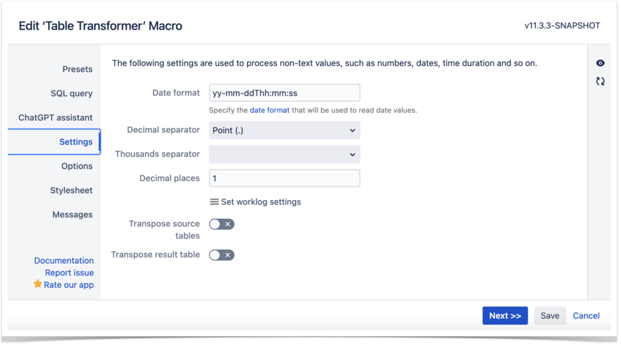621x345 pixels.
Task: Enable Transpose result table switch
Action: [x=222, y=255]
